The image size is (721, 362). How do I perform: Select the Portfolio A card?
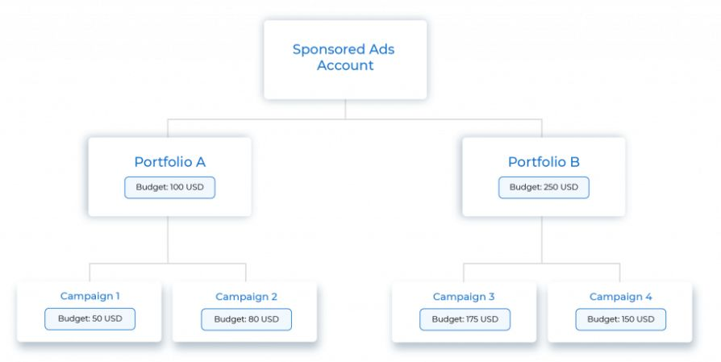point(169,177)
